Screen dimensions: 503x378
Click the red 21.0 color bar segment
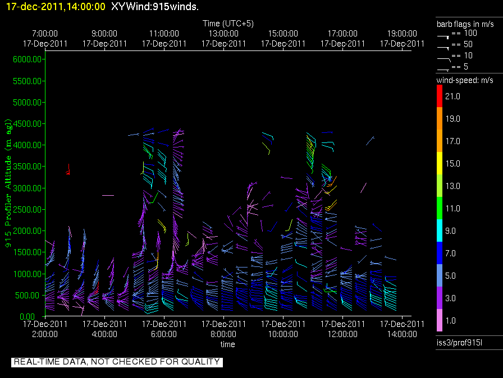[440, 96]
